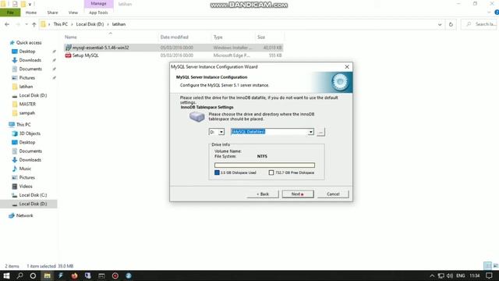499x281 pixels.
Task: Close the MySQL configuration wizard dialog
Action: (x=347, y=67)
